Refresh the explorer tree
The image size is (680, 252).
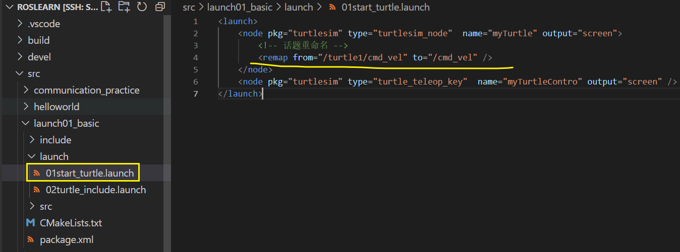coord(142,7)
